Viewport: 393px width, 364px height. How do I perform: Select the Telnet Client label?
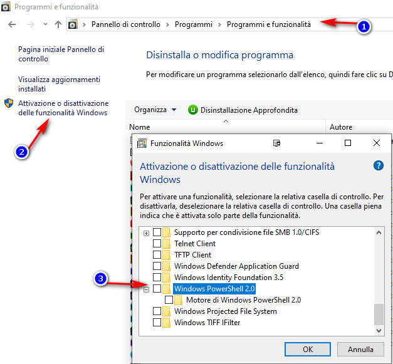pyautogui.click(x=195, y=244)
